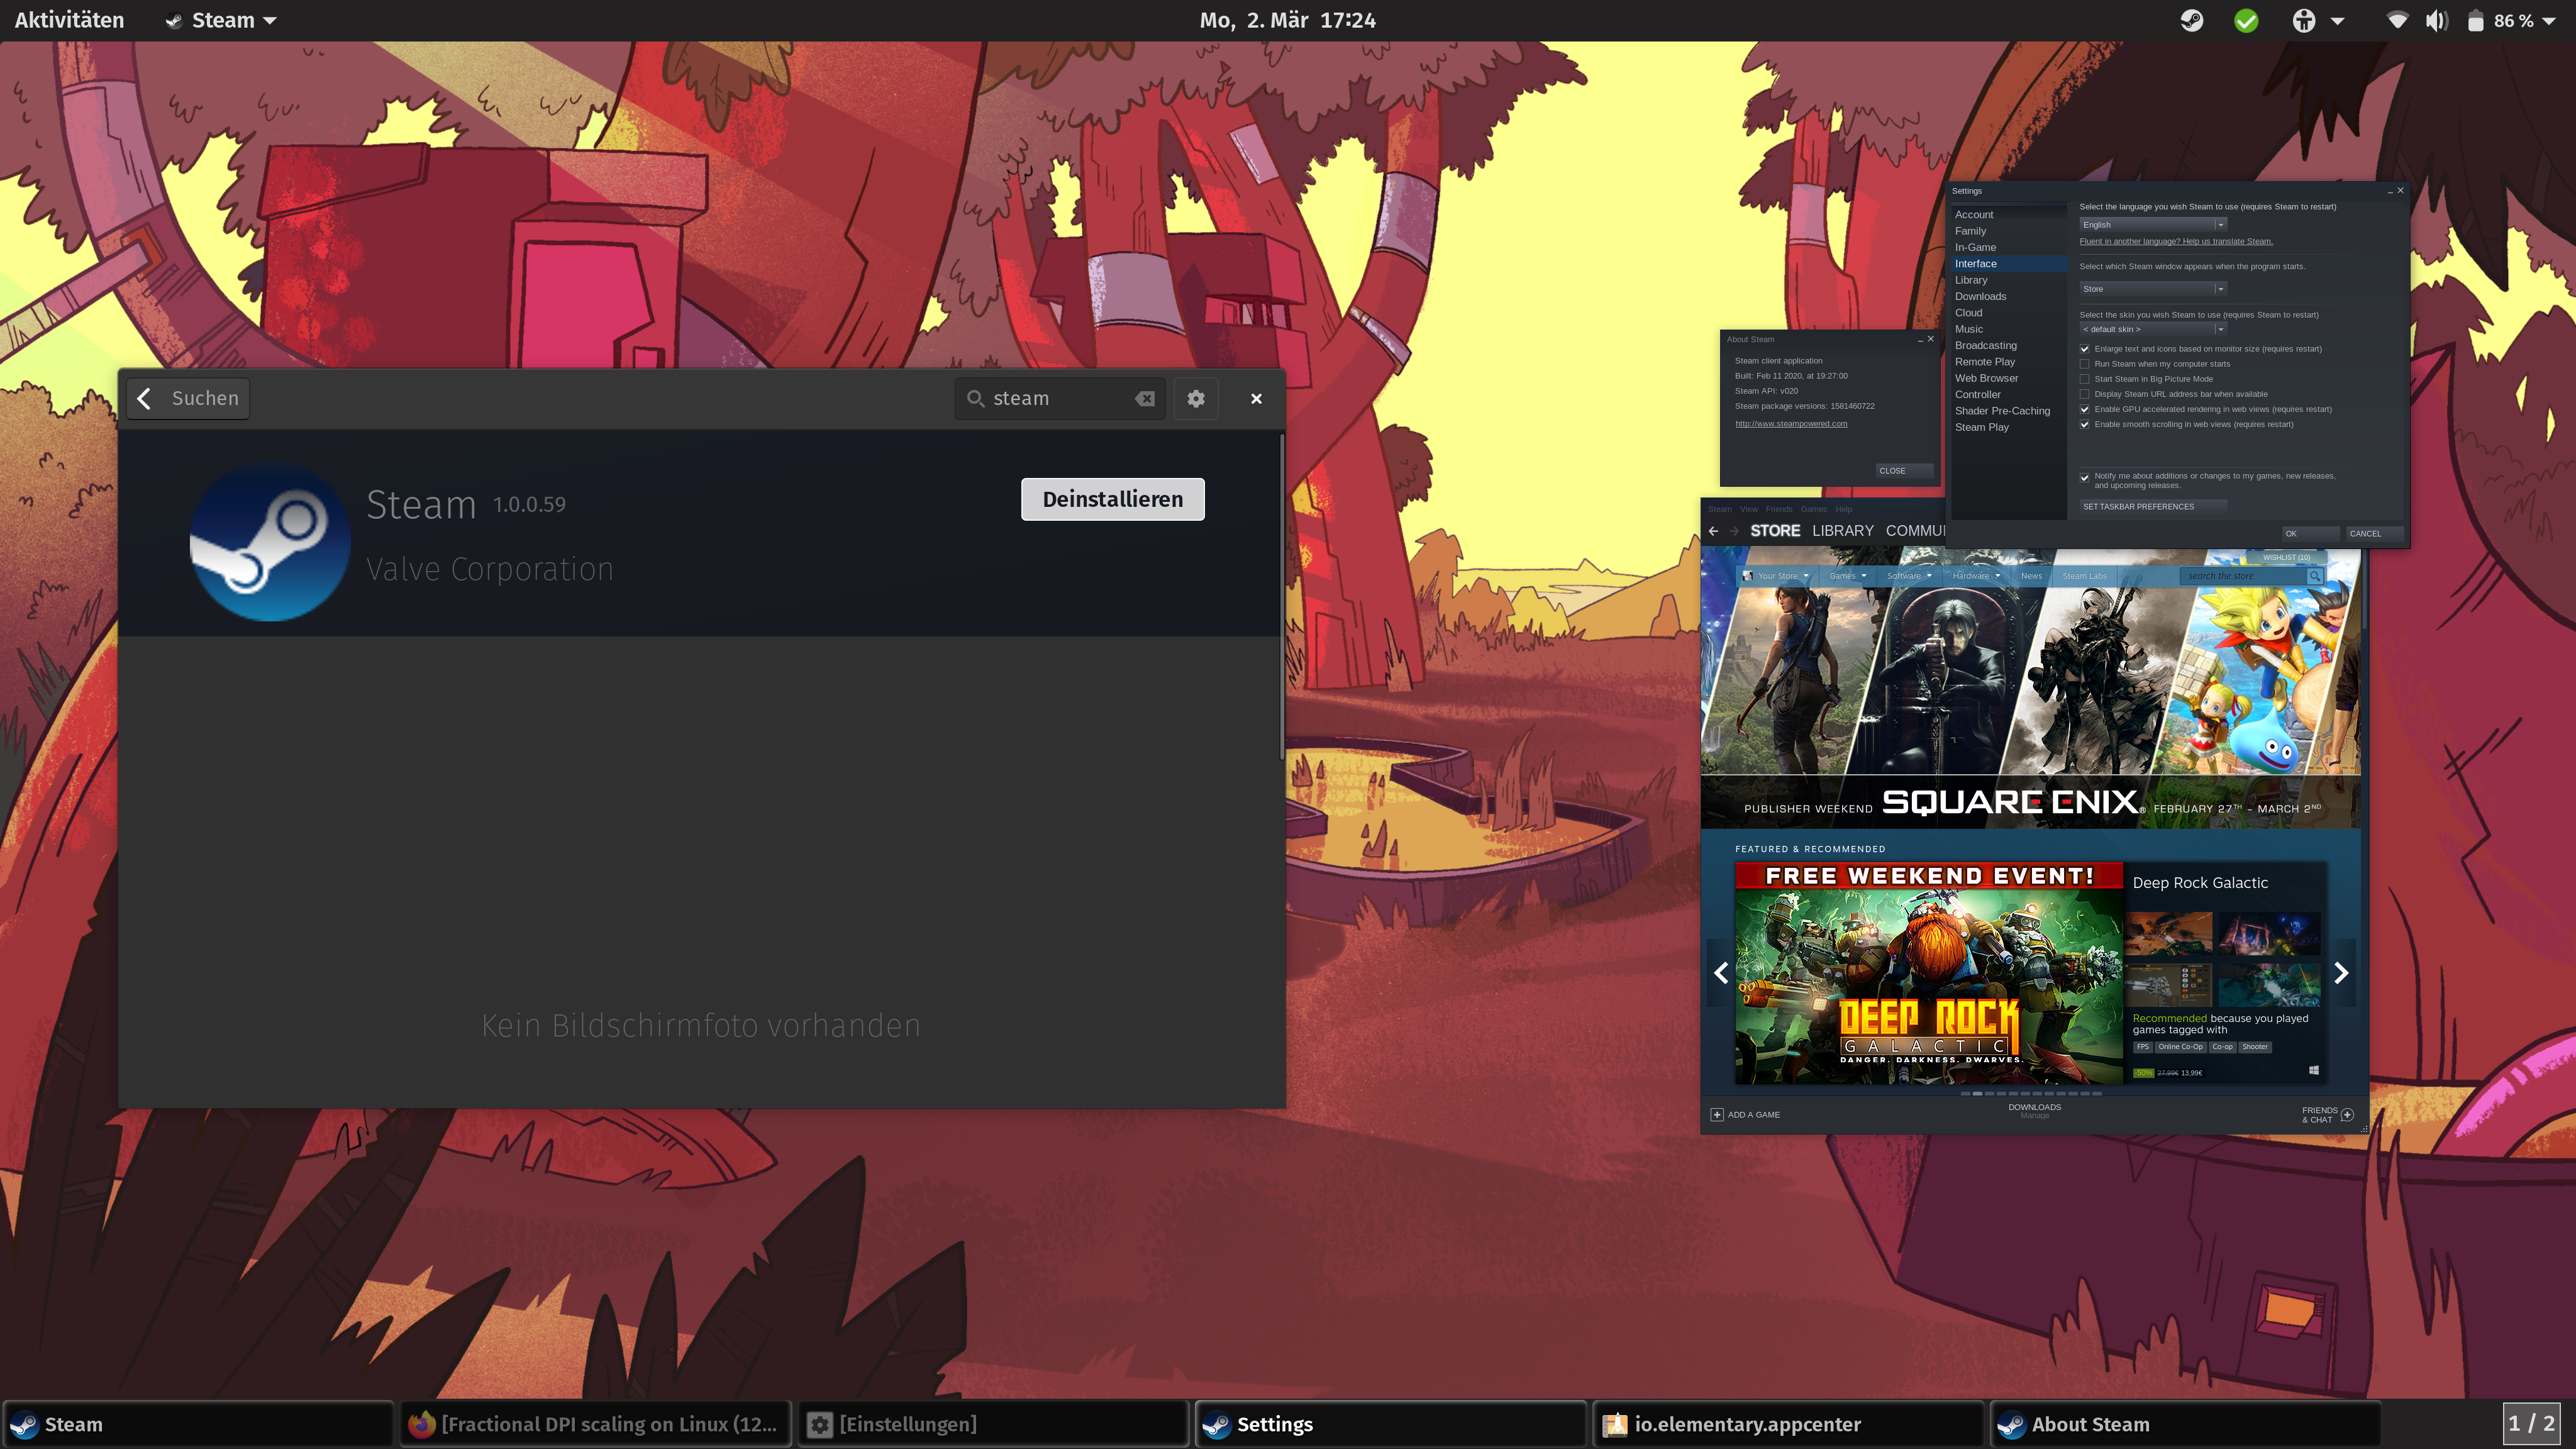Expand the default skin dropdown
Screen dimensions: 2576x1449
[x=2152, y=329]
